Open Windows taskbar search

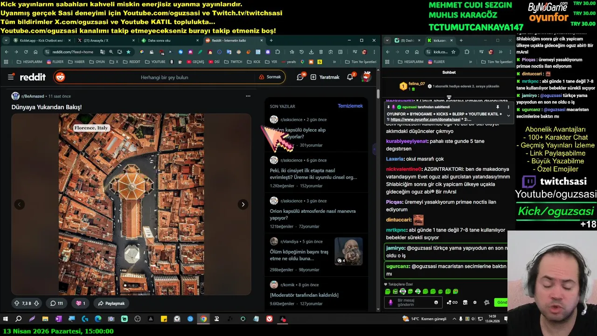[19, 319]
